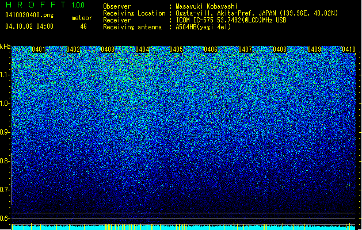Click the meteor count value 46
This screenshot has height=230, width=362.
83,26
